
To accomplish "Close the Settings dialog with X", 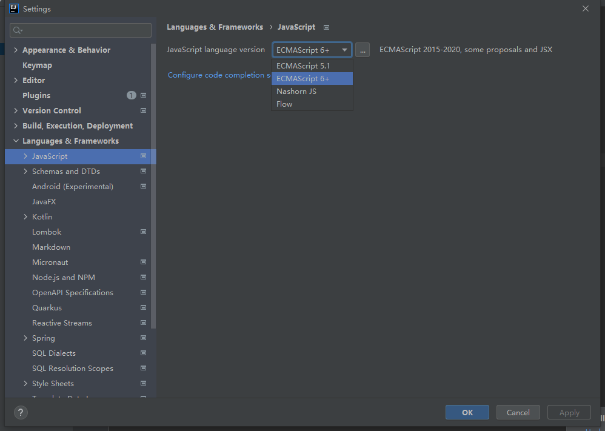I will [586, 8].
